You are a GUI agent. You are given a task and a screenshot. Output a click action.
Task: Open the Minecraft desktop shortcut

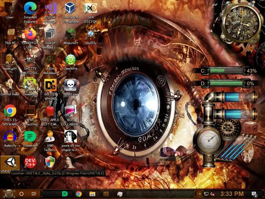(x=70, y=36)
